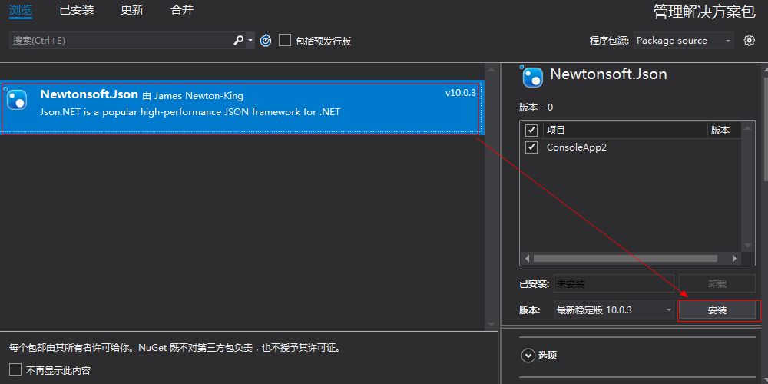Click project table scroll-down arrow

click(747, 245)
